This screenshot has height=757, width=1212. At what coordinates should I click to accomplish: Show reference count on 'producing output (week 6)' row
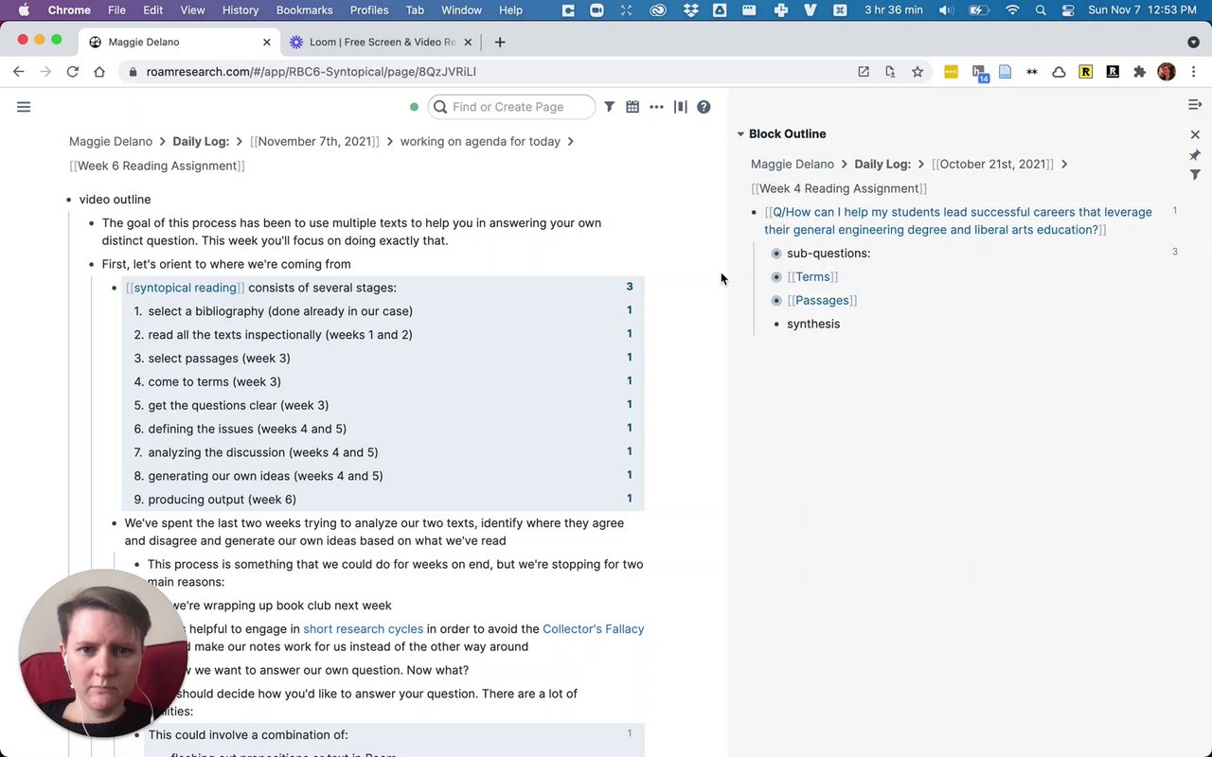click(629, 499)
